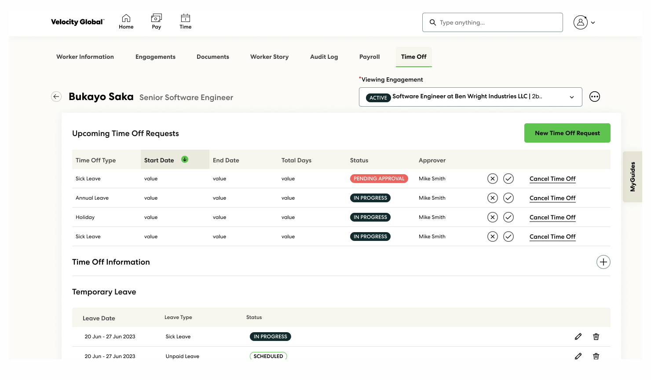Click the Holiday type cell
This screenshot has width=651, height=380.
click(x=85, y=217)
